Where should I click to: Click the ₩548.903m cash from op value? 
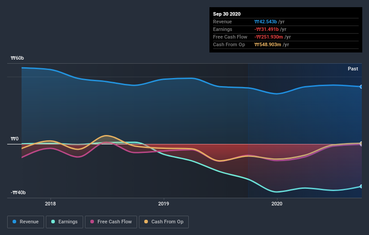tap(267, 44)
